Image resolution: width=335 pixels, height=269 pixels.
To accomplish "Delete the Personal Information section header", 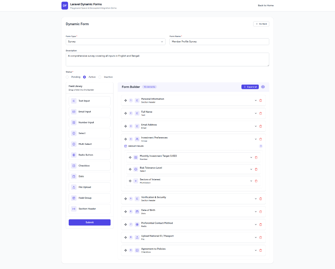I will (261, 101).
